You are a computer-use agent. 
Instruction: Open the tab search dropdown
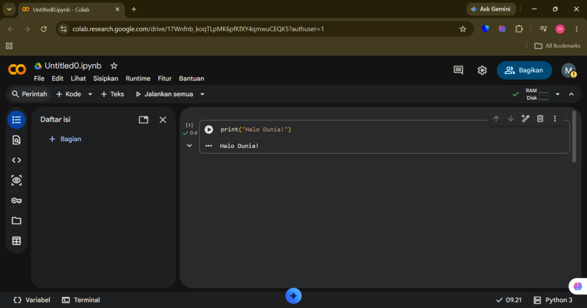pos(9,9)
